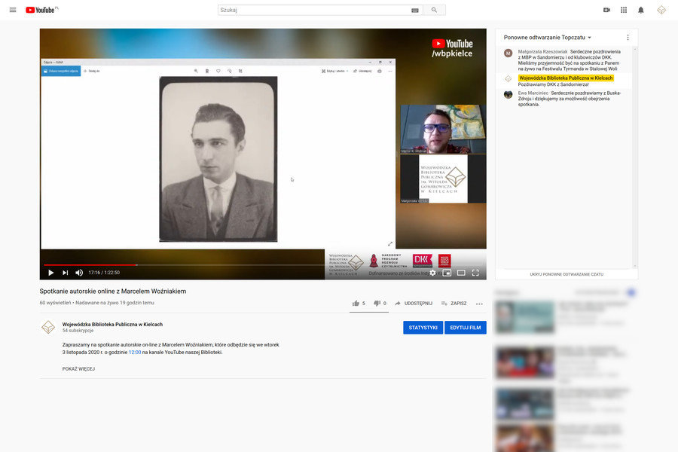Expand description with POKAŻ WIĘCEJ
This screenshot has width=678, height=452.
(x=78, y=369)
